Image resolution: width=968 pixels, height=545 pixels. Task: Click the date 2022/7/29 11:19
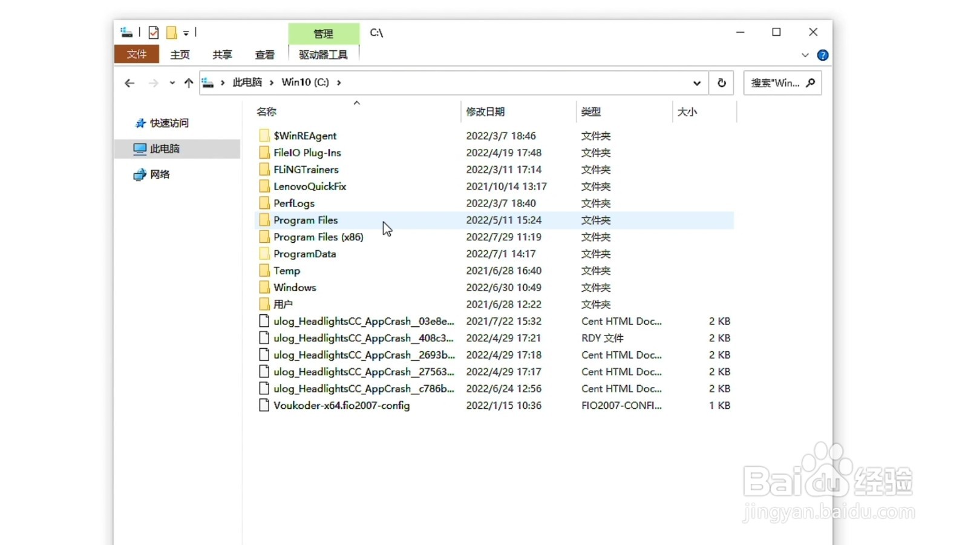504,237
